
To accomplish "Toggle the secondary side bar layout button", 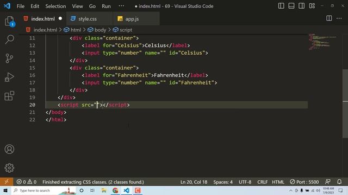I will (x=302, y=6).
